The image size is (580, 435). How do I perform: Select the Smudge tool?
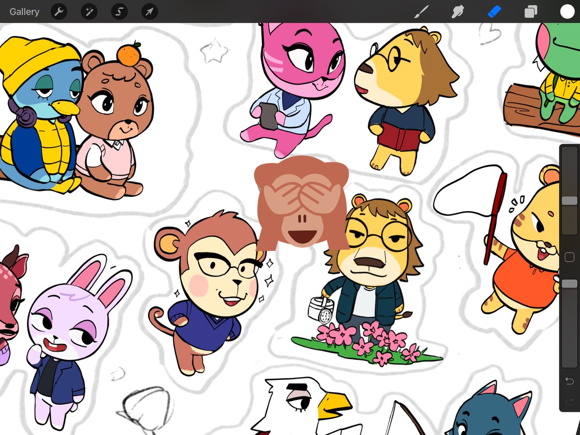[x=458, y=12]
